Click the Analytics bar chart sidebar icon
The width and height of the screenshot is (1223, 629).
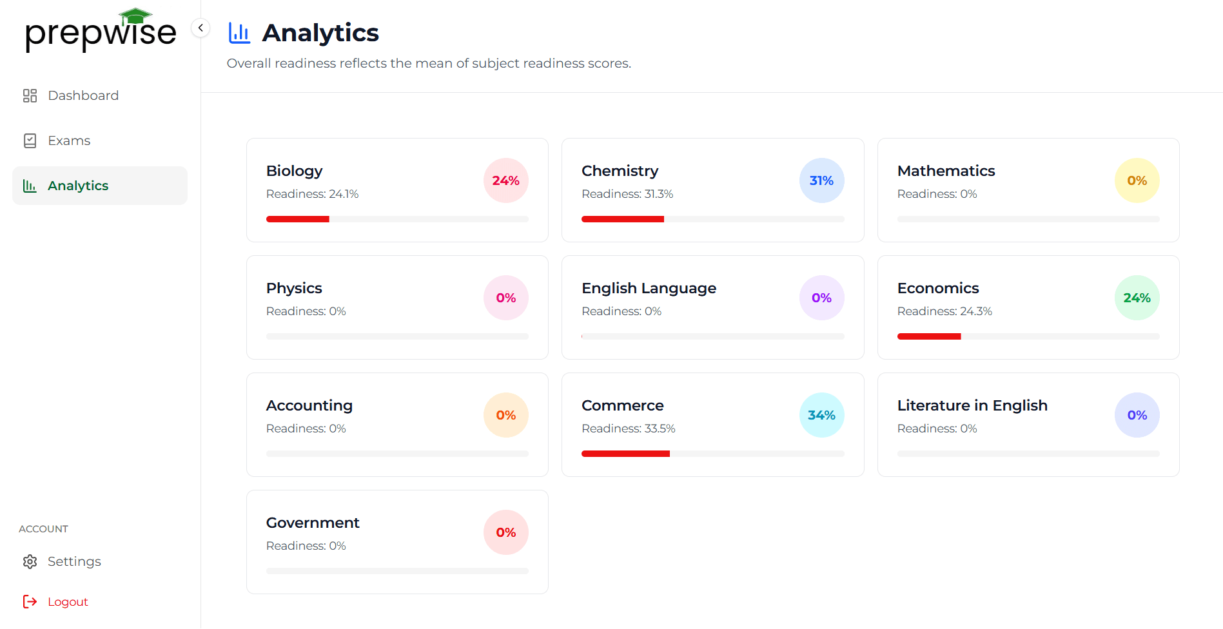coord(30,186)
